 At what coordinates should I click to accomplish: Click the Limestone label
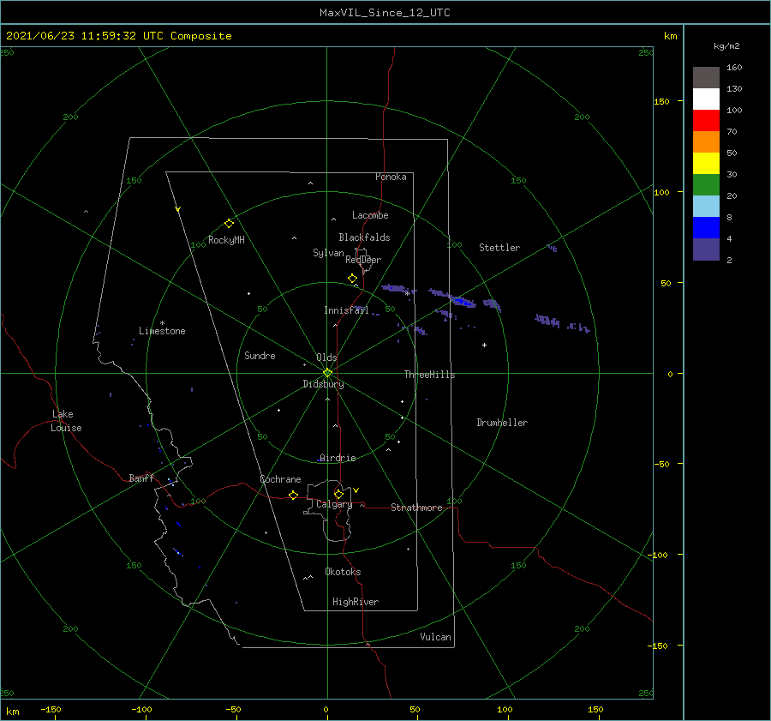click(x=162, y=331)
